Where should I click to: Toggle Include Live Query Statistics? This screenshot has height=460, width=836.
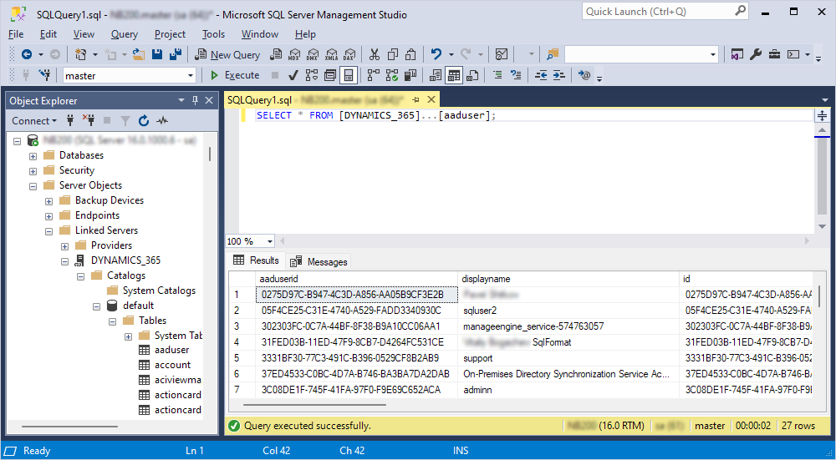click(392, 76)
